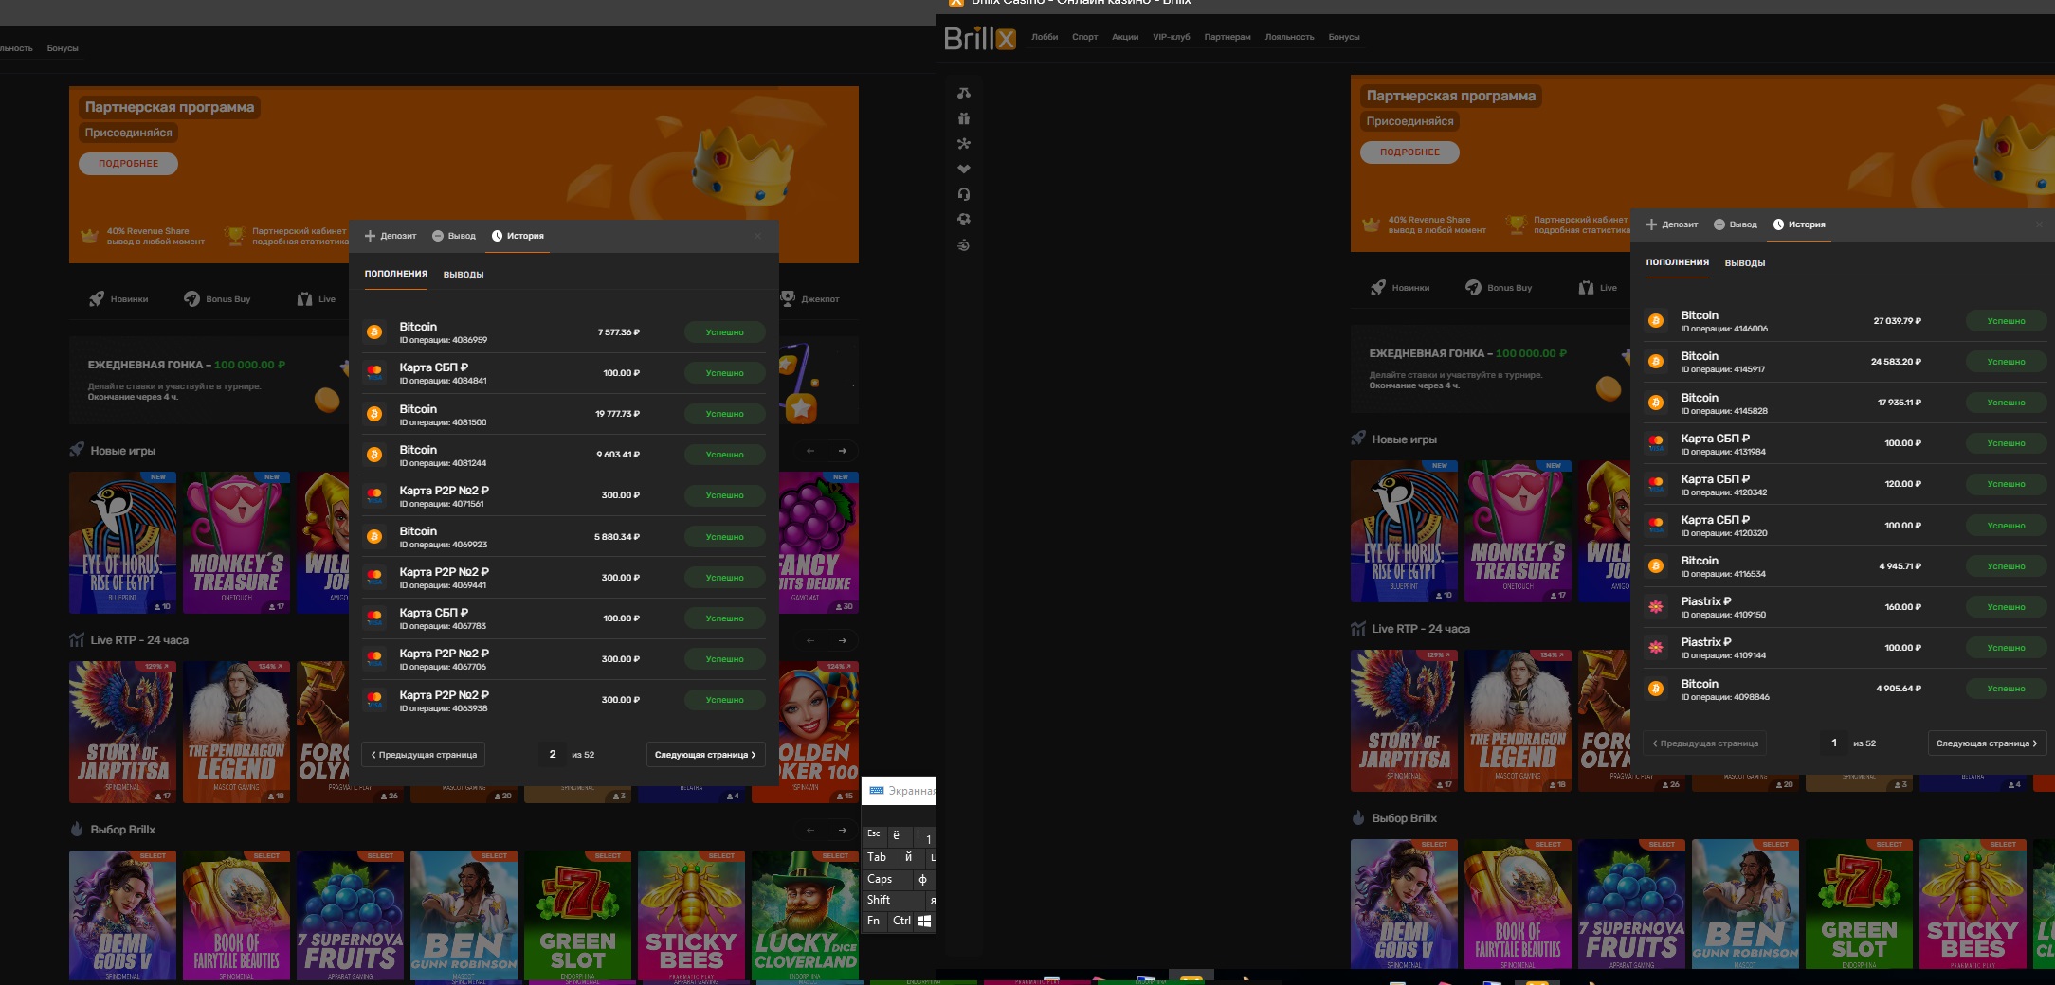Open Спорт in right window top menu
2055x985 pixels.
point(1084,37)
